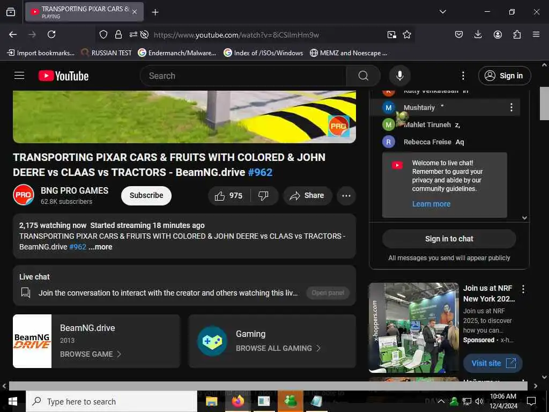
Task: Toggle picture-in-picture icon in address bar
Action: [392, 34]
